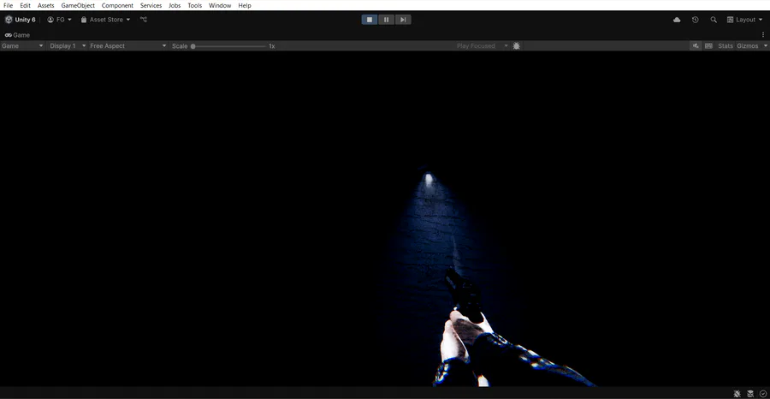
Task: Click the background tasks checkmark icon
Action: click(762, 394)
